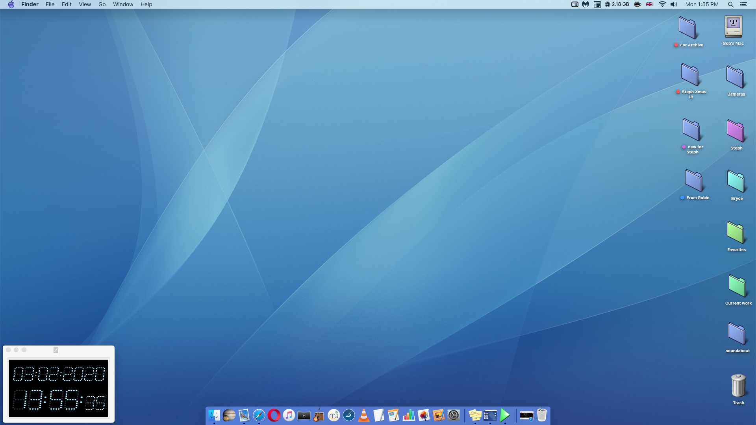The image size is (756, 425).
Task: Open Notification Center list icon
Action: point(743,4)
